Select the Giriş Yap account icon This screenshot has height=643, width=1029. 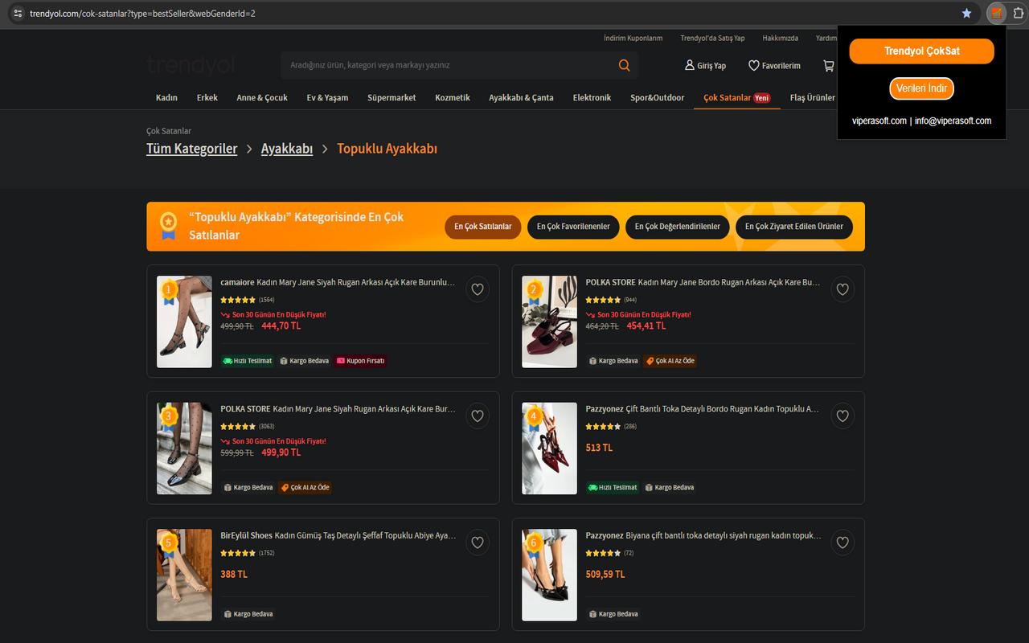[690, 65]
